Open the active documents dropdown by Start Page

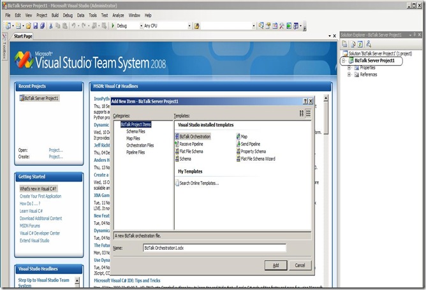pyautogui.click(x=330, y=36)
